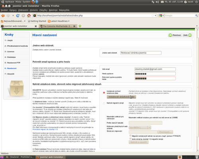Check Joomla 1.0 migrační skript checkbox
This screenshot has height=159, width=199.
[x=130, y=139]
